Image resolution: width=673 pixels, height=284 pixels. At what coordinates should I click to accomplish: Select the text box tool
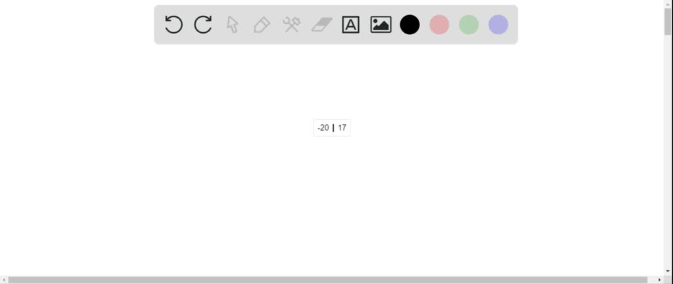click(351, 24)
